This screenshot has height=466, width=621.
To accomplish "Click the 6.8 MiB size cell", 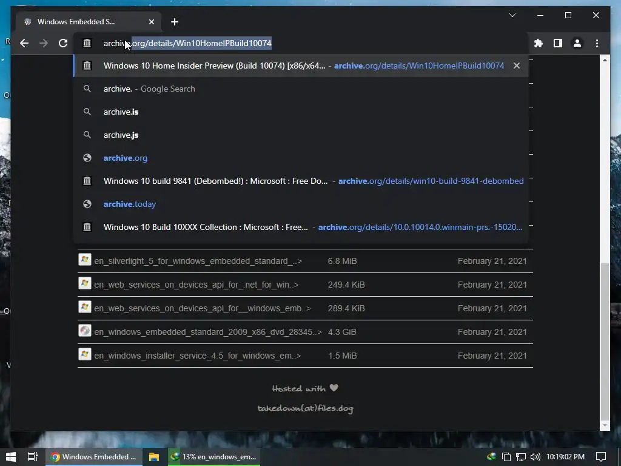I will coord(342,261).
